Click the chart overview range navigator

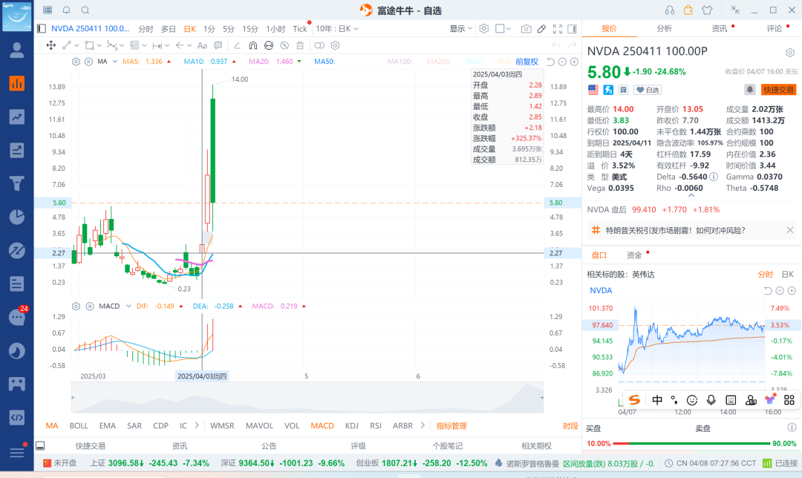pos(307,397)
